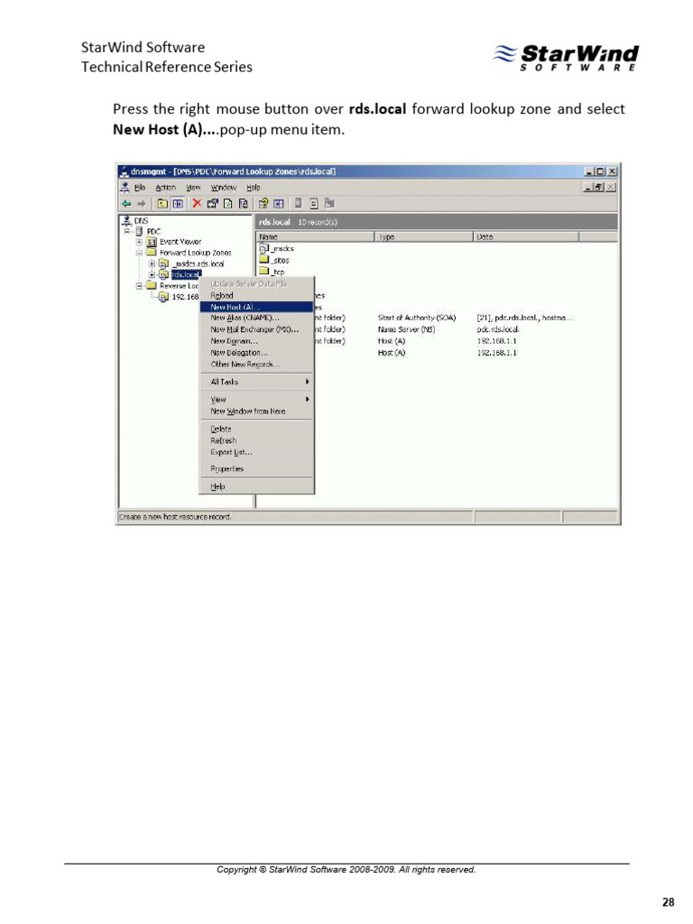Sort by the Data column header
Viewport: 693px width, 924px height.
point(526,237)
